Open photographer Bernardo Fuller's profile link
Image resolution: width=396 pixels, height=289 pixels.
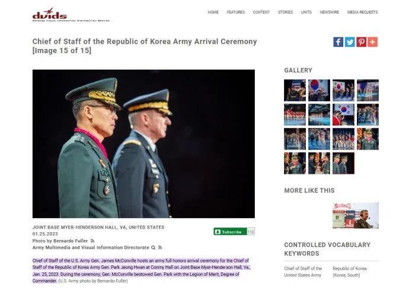tap(71, 241)
